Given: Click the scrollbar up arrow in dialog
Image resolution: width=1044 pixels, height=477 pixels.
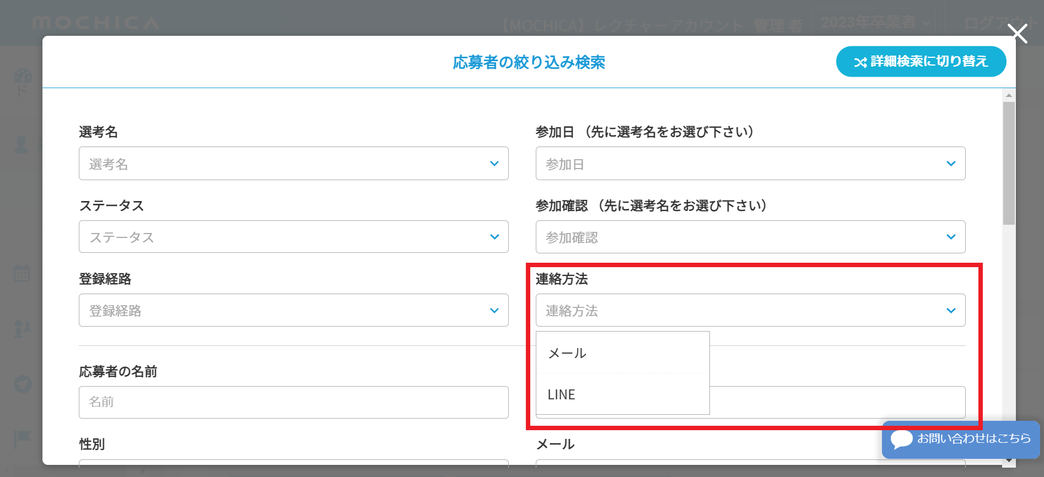Looking at the screenshot, I should (1009, 95).
